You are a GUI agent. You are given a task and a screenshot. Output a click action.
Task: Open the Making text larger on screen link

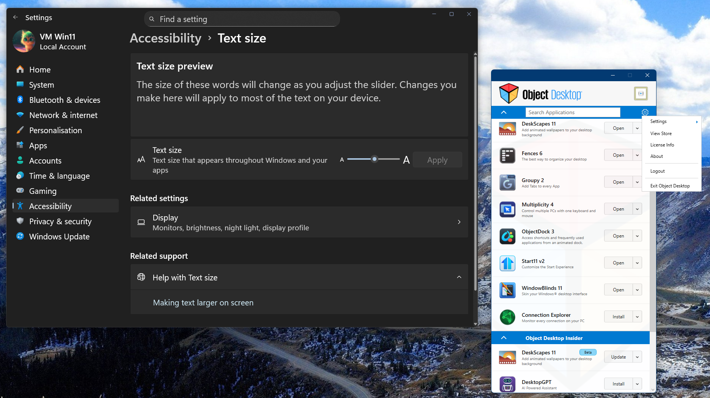coord(203,303)
